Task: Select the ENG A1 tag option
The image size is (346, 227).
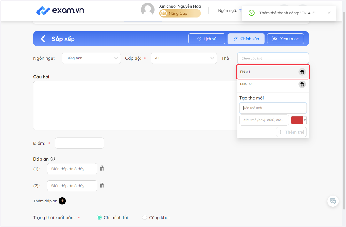Action: (x=273, y=84)
